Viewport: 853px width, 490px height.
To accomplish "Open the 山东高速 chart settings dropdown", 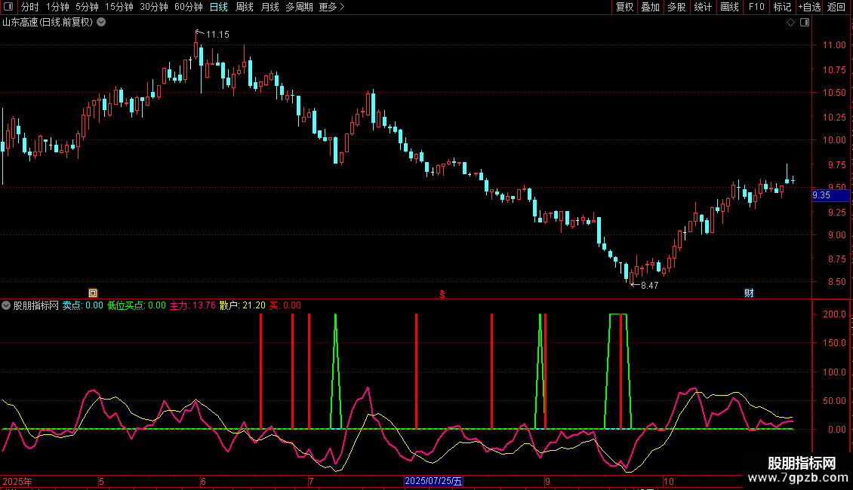I will coord(101,23).
